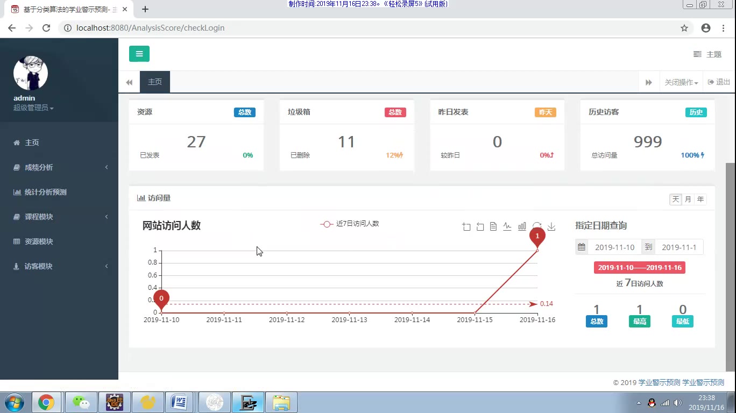736x413 pixels.
Task: Expand the 成绩分析 sidebar menu
Action: click(x=59, y=167)
